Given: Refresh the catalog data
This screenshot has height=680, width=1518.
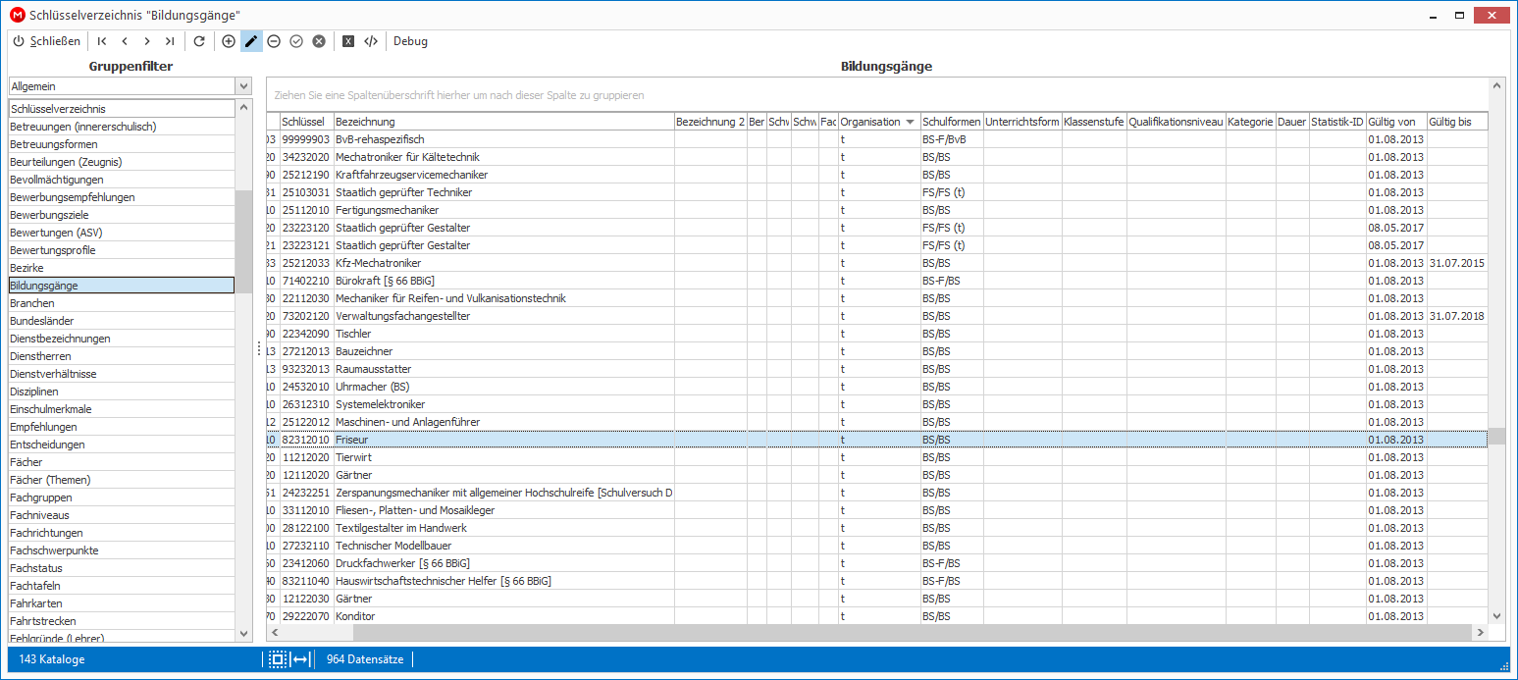Looking at the screenshot, I should pos(199,41).
